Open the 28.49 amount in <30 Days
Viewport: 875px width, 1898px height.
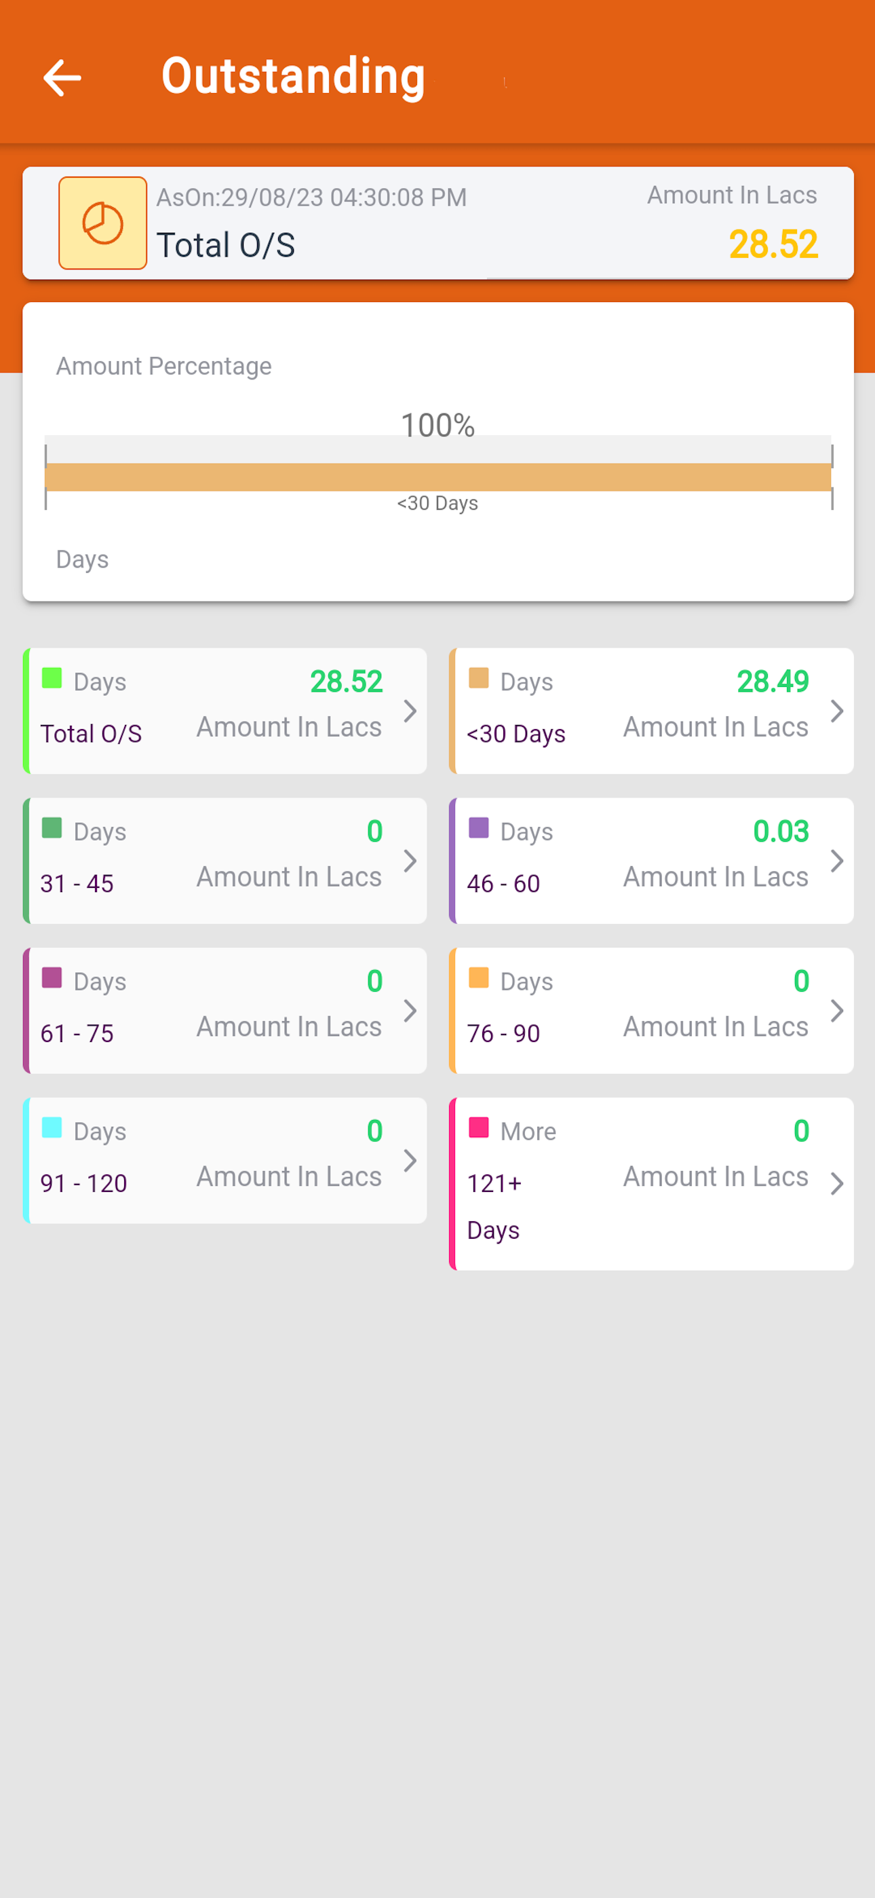tap(773, 682)
